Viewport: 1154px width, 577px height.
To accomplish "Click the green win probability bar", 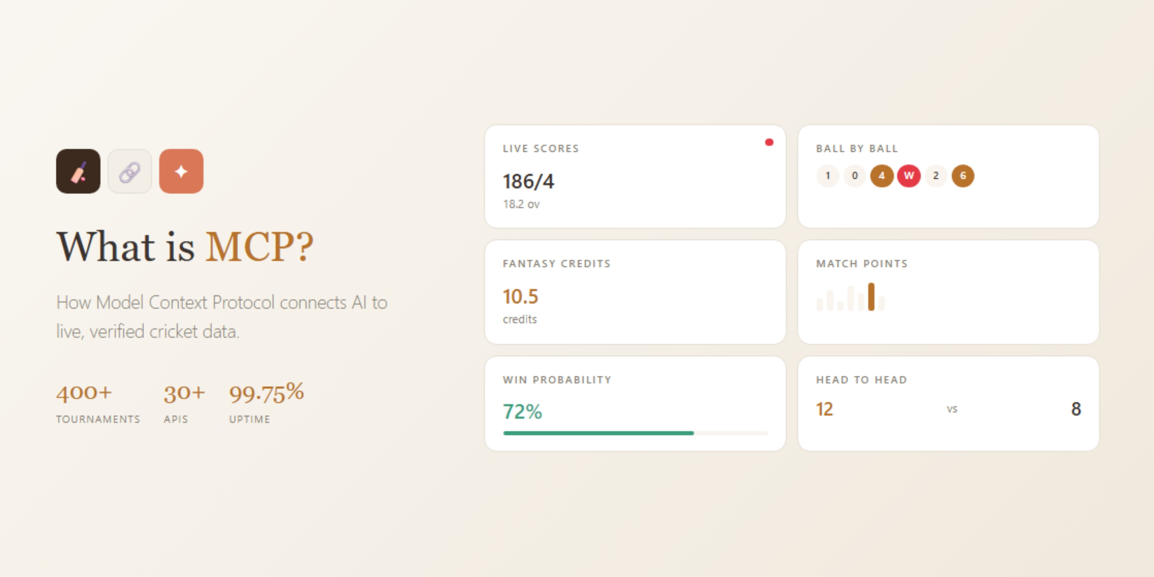I will pos(598,433).
